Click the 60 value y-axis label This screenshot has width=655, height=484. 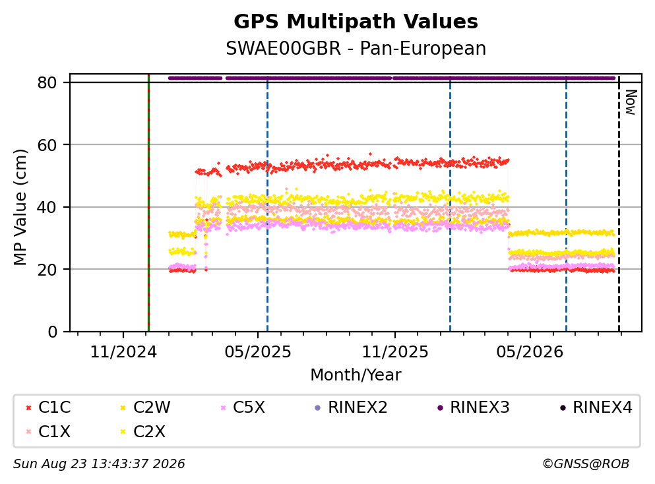[47, 145]
